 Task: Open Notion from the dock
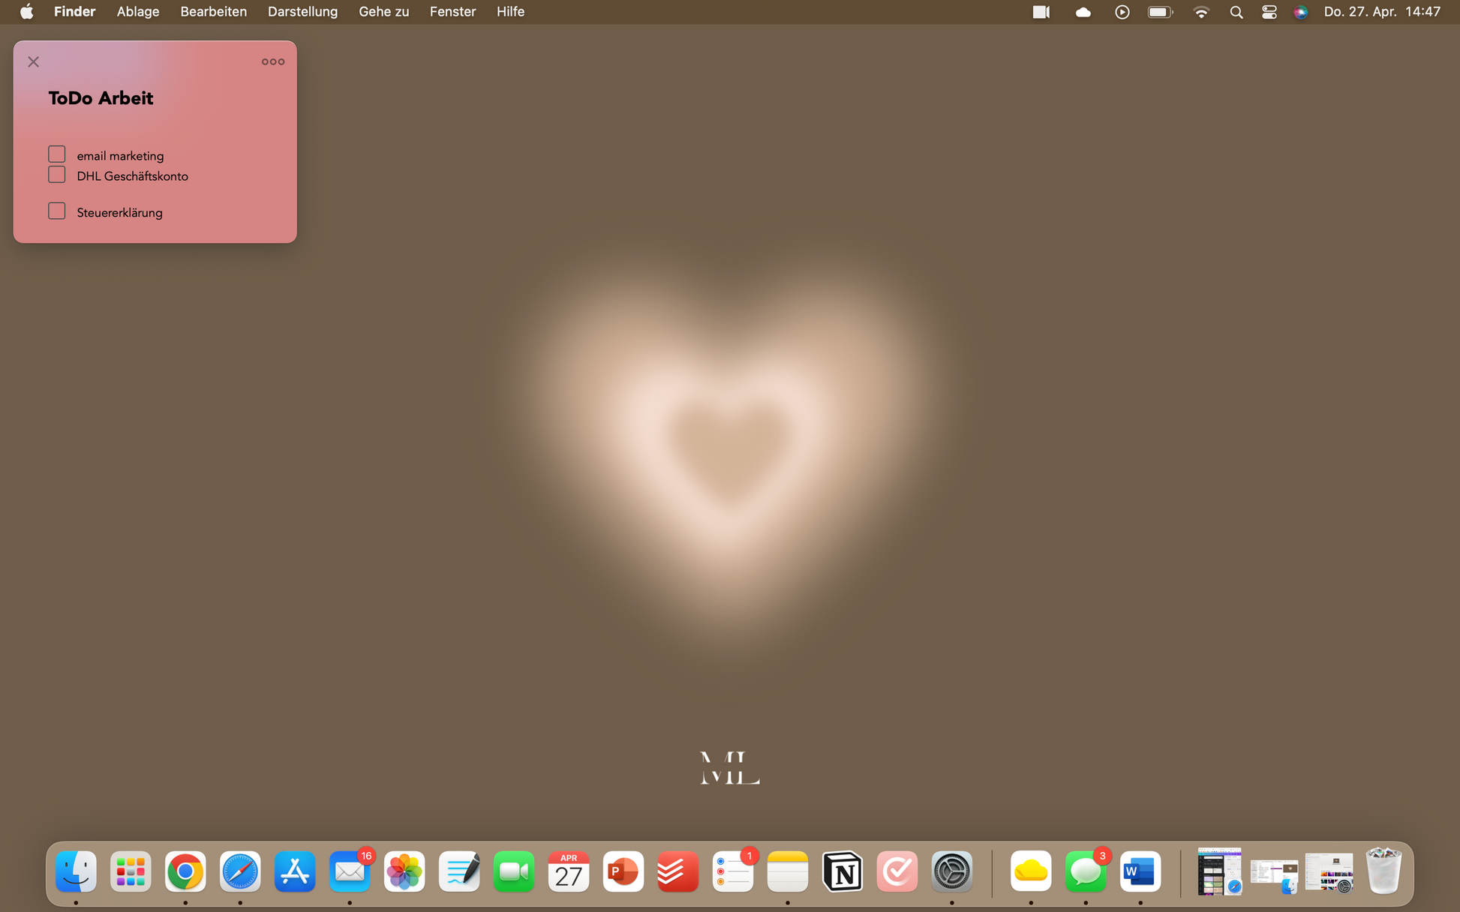[x=842, y=872]
